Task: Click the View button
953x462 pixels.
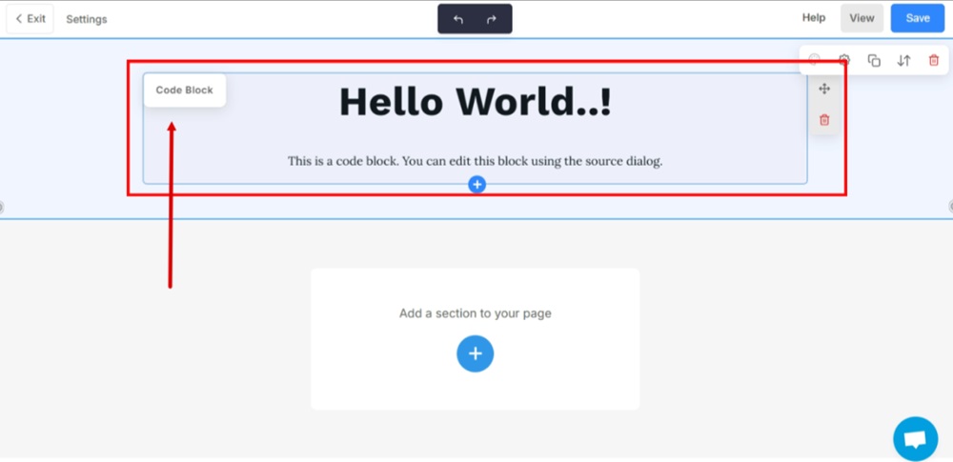Action: (x=862, y=18)
